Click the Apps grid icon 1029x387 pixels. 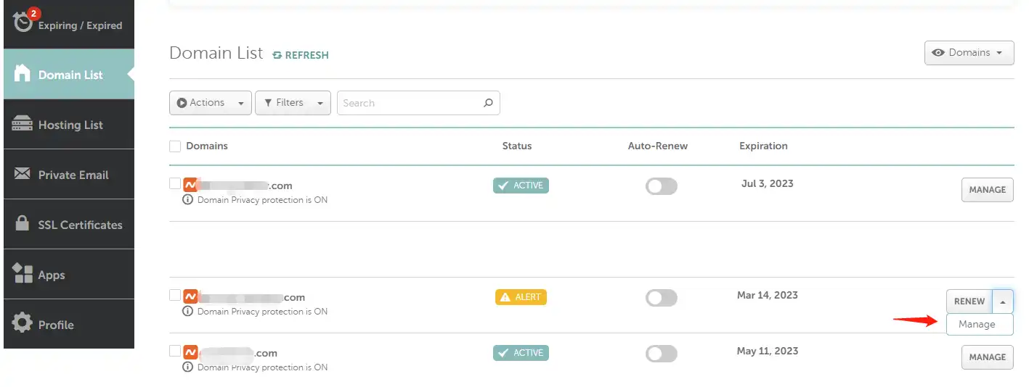coord(23,273)
